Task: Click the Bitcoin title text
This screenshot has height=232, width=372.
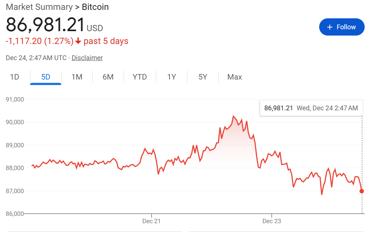Action: [95, 7]
